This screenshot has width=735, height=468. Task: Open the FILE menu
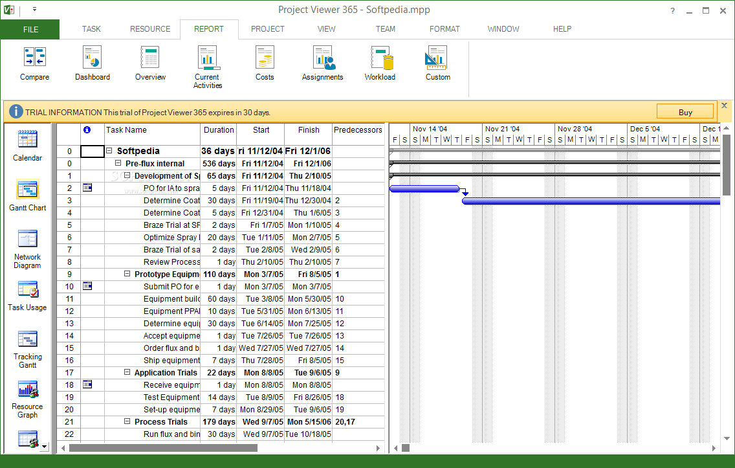tap(30, 30)
